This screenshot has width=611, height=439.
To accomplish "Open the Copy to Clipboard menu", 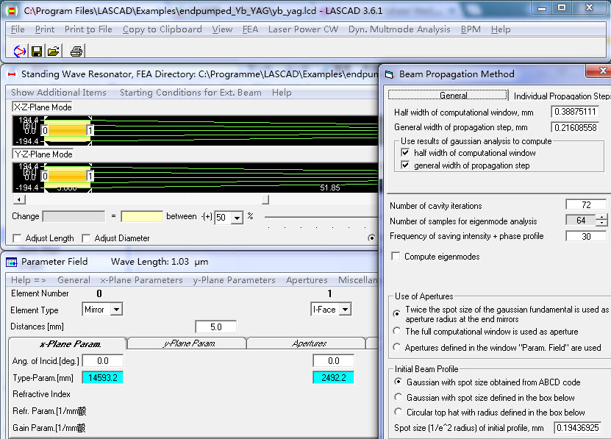I will click(162, 29).
